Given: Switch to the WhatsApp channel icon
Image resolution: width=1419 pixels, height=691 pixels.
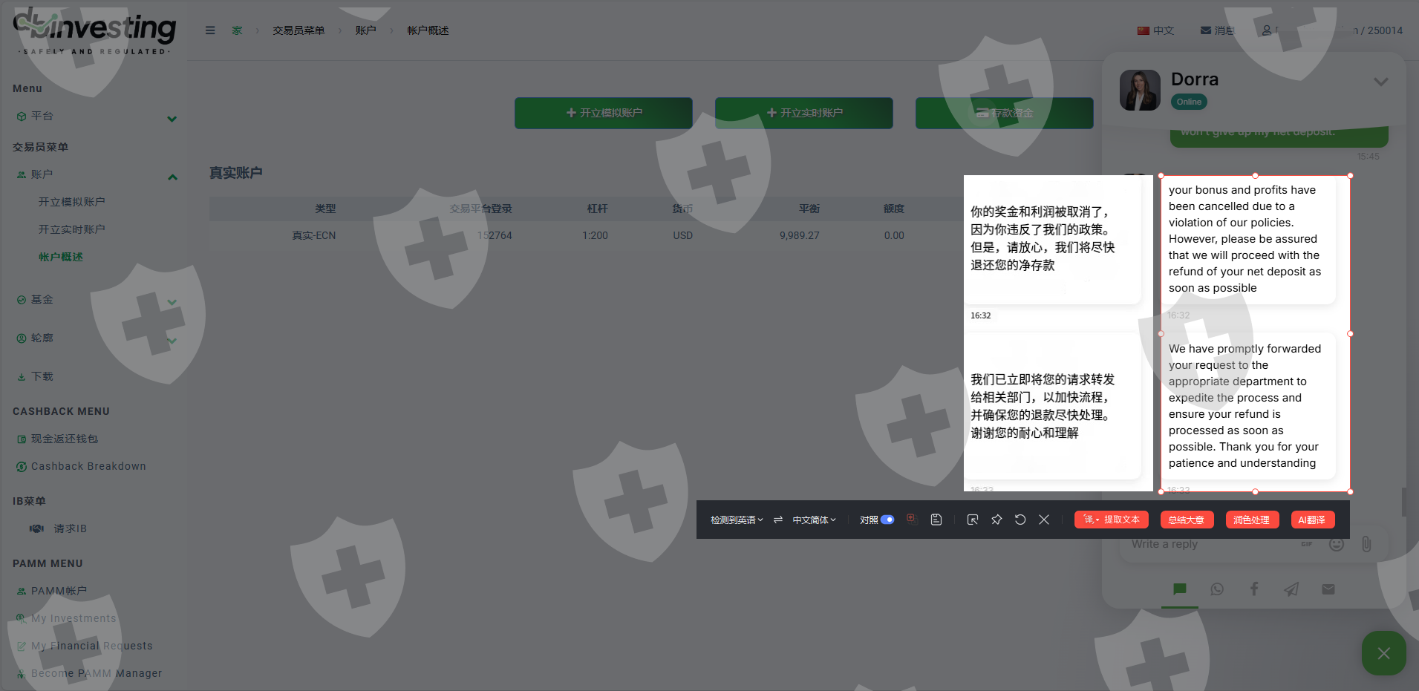Looking at the screenshot, I should [x=1217, y=589].
